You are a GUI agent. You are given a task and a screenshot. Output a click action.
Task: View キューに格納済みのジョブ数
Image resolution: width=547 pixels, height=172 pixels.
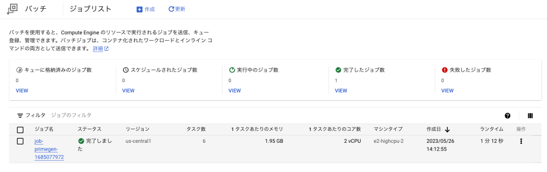pyautogui.click(x=22, y=90)
